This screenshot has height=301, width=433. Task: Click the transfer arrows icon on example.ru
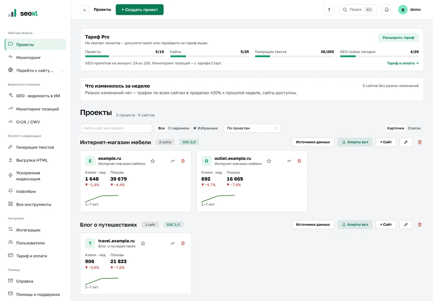[173, 161]
